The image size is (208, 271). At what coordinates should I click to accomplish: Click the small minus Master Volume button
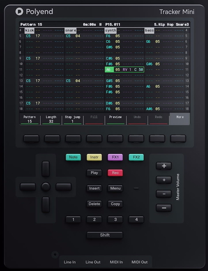tap(164, 194)
